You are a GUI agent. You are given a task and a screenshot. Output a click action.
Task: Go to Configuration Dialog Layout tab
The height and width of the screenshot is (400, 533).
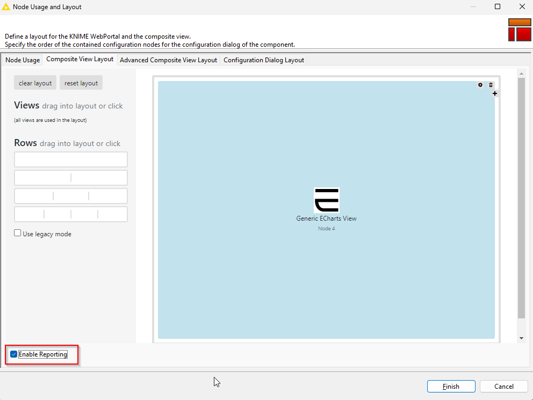[263, 60]
